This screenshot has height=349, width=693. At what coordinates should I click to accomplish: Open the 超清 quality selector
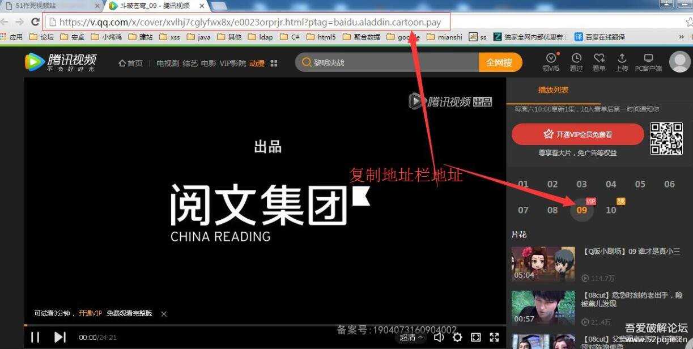(411, 337)
